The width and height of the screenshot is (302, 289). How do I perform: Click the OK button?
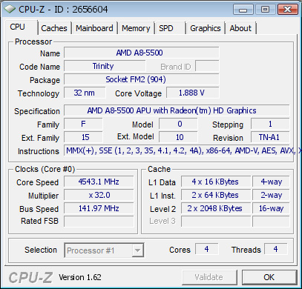(269, 277)
